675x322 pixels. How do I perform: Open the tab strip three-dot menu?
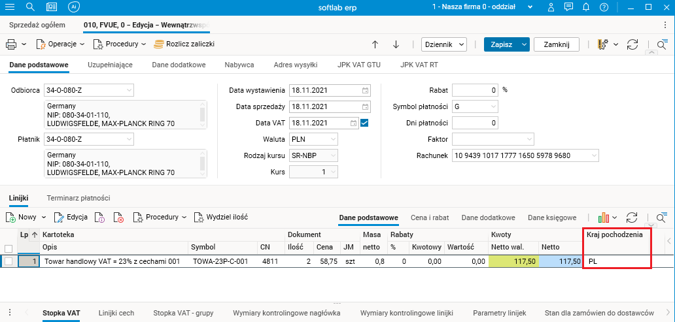pyautogui.click(x=666, y=25)
